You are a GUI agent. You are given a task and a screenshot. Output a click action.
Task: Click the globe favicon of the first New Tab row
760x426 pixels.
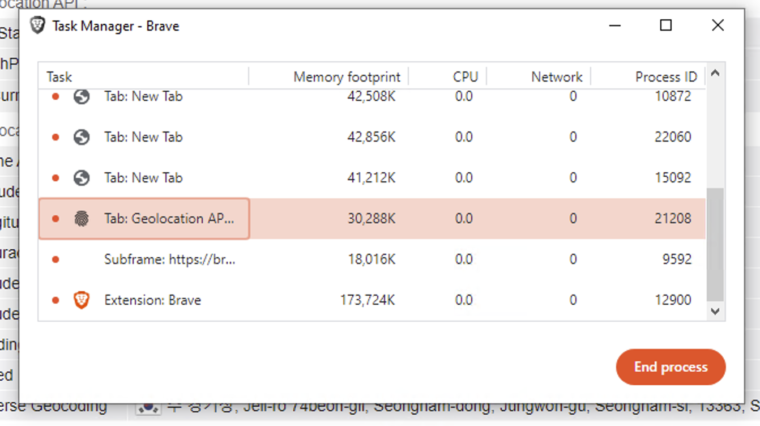tap(82, 96)
